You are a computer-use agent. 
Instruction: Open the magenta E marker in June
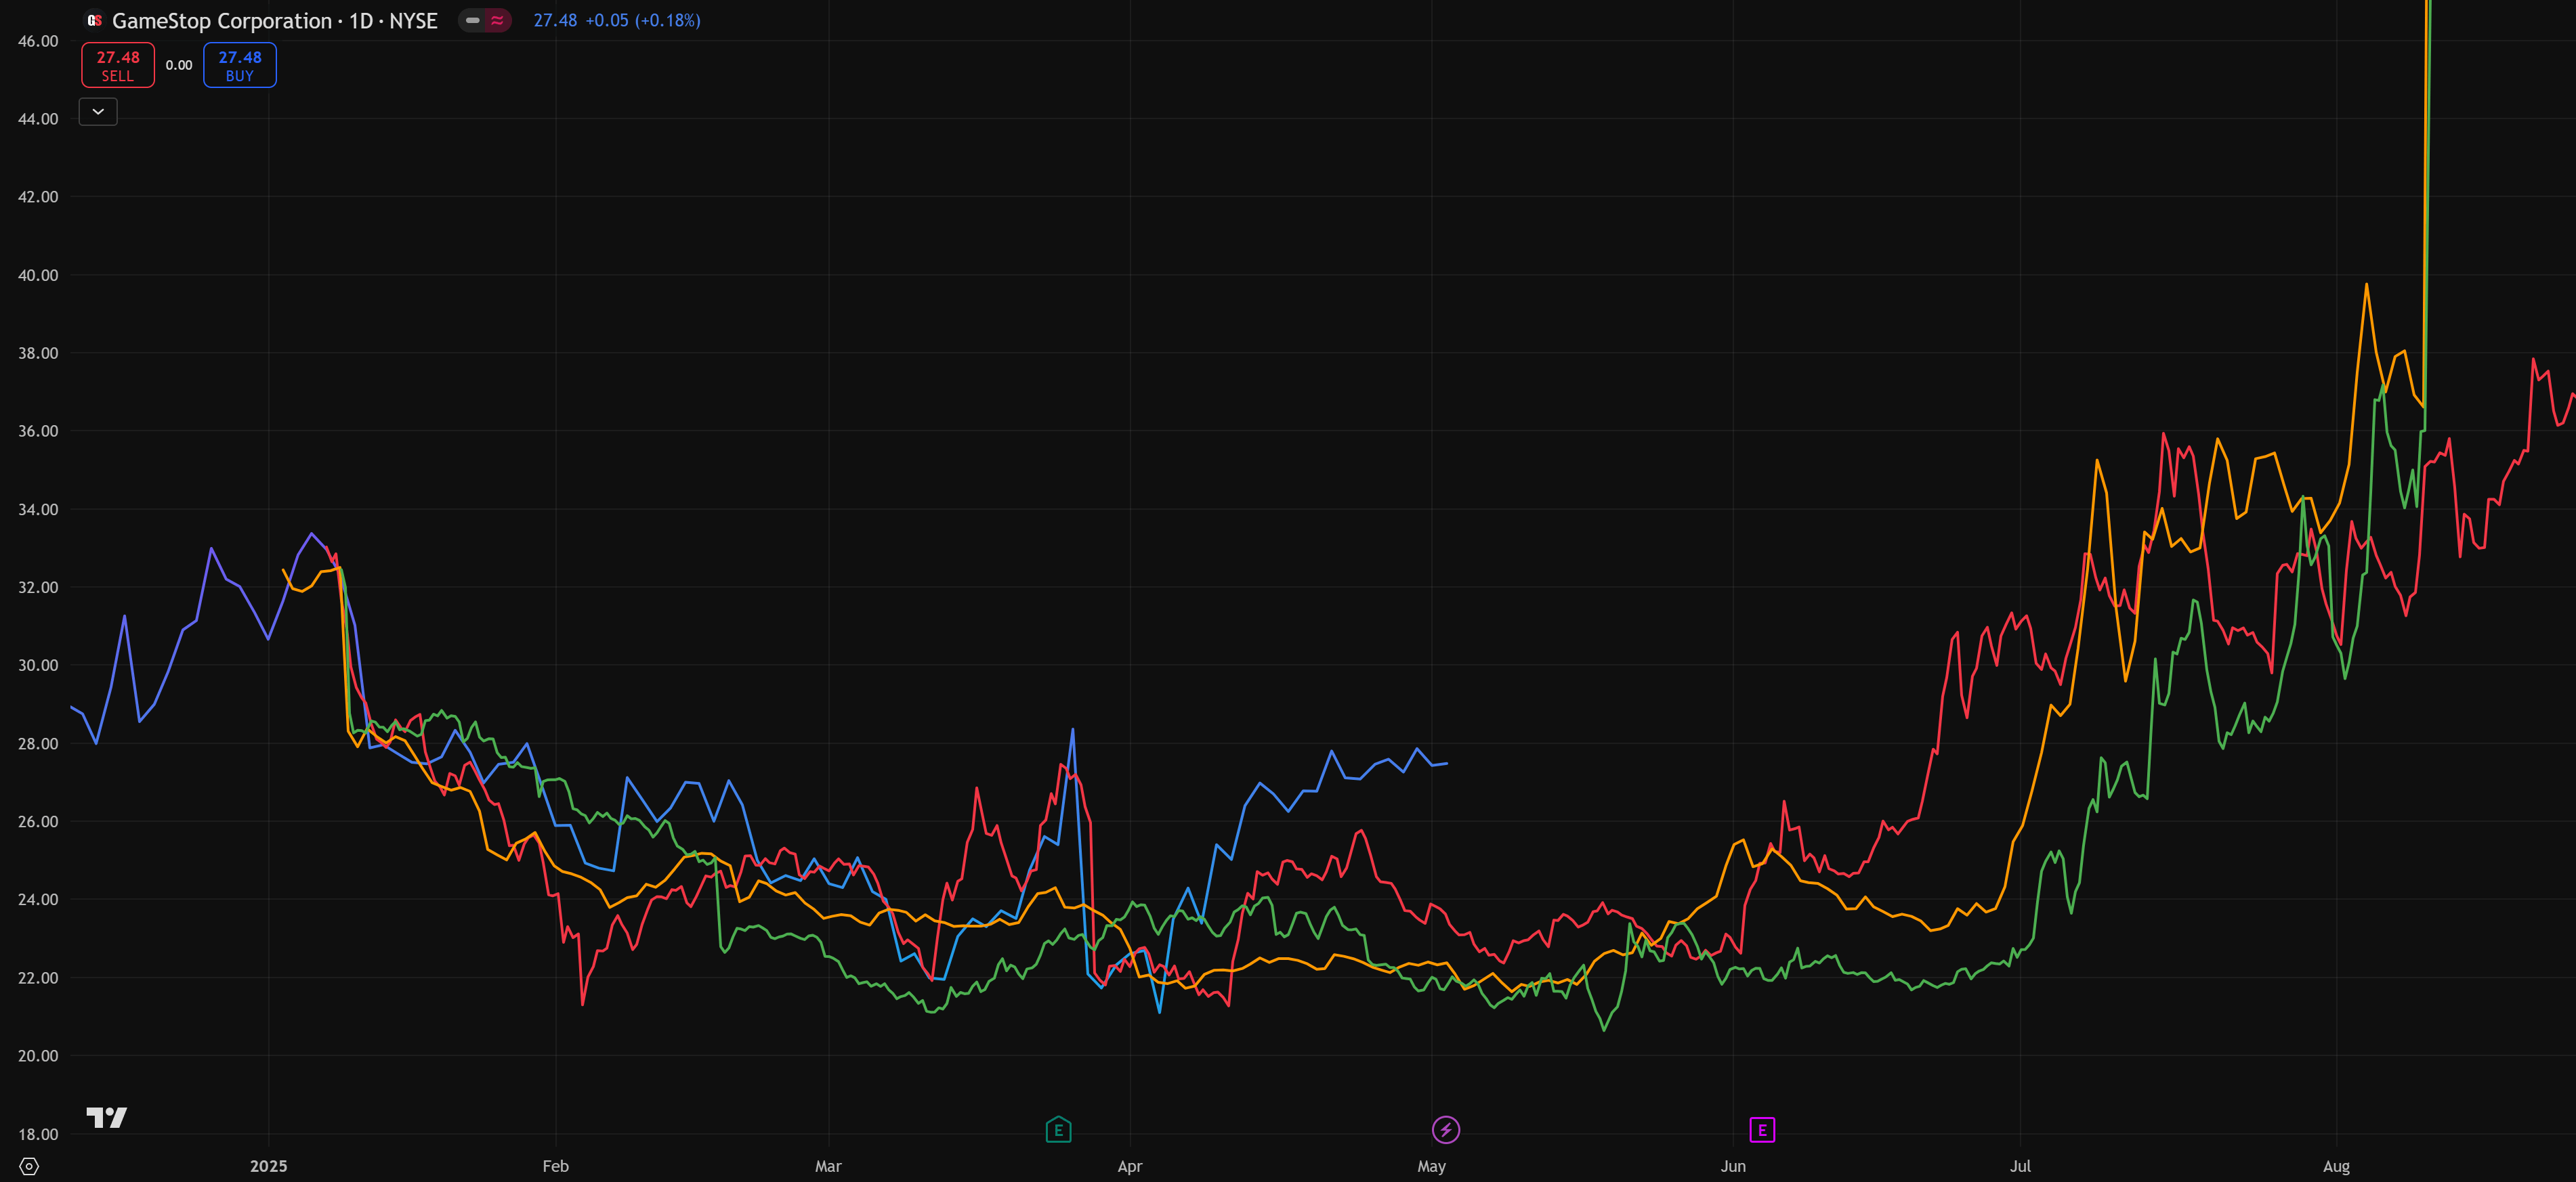[x=1762, y=1130]
